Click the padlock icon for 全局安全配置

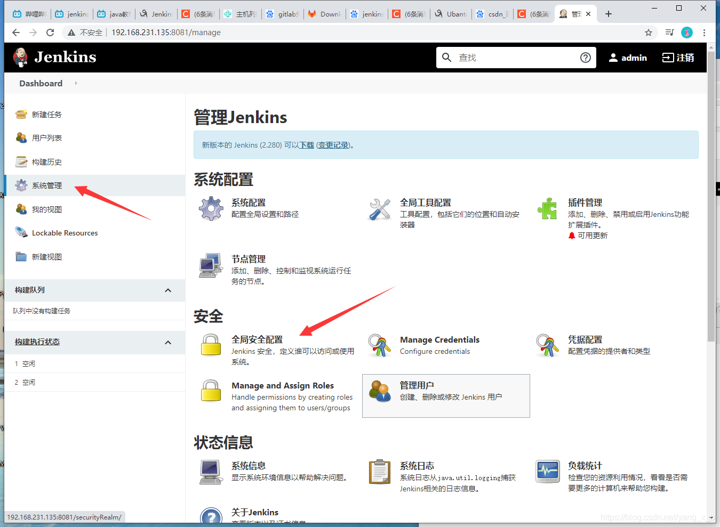[211, 345]
